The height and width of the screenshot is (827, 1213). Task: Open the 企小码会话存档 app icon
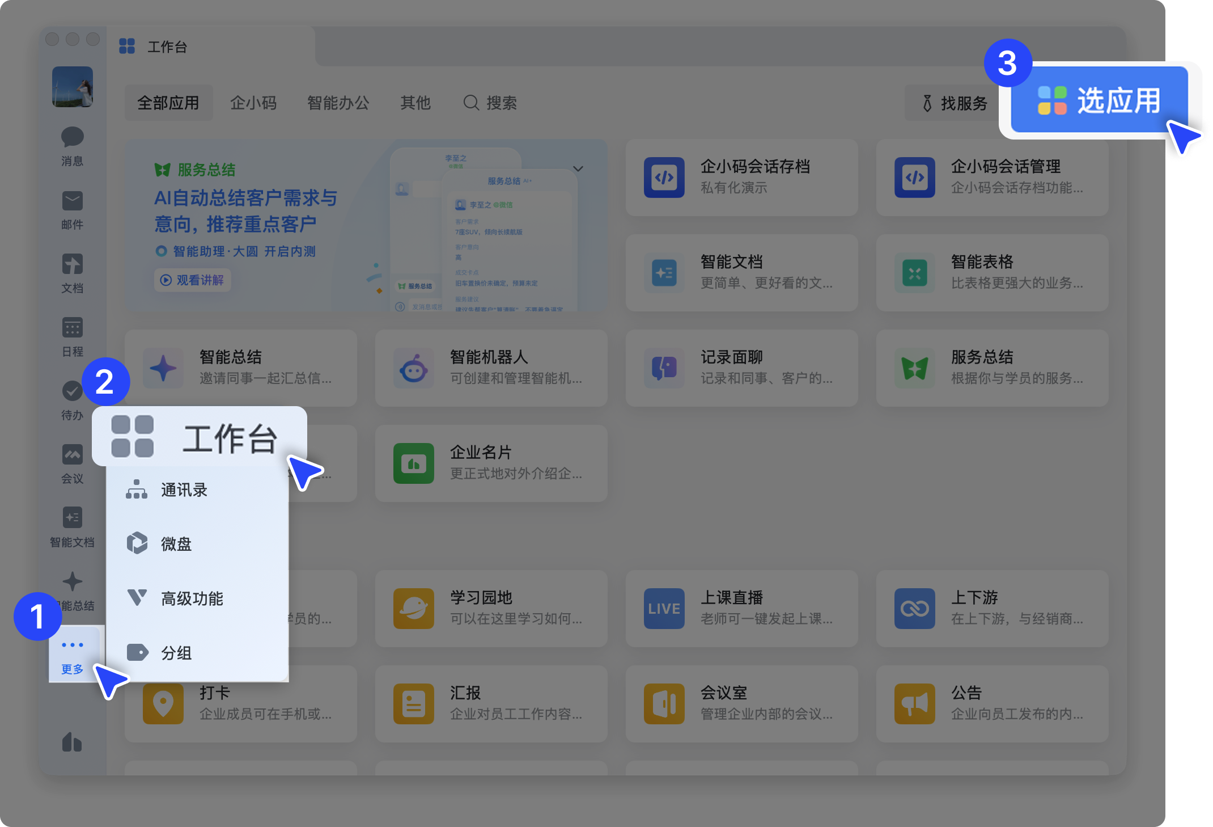664,178
